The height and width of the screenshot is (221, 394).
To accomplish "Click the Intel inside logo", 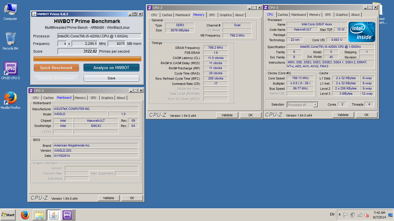I will pos(362,32).
